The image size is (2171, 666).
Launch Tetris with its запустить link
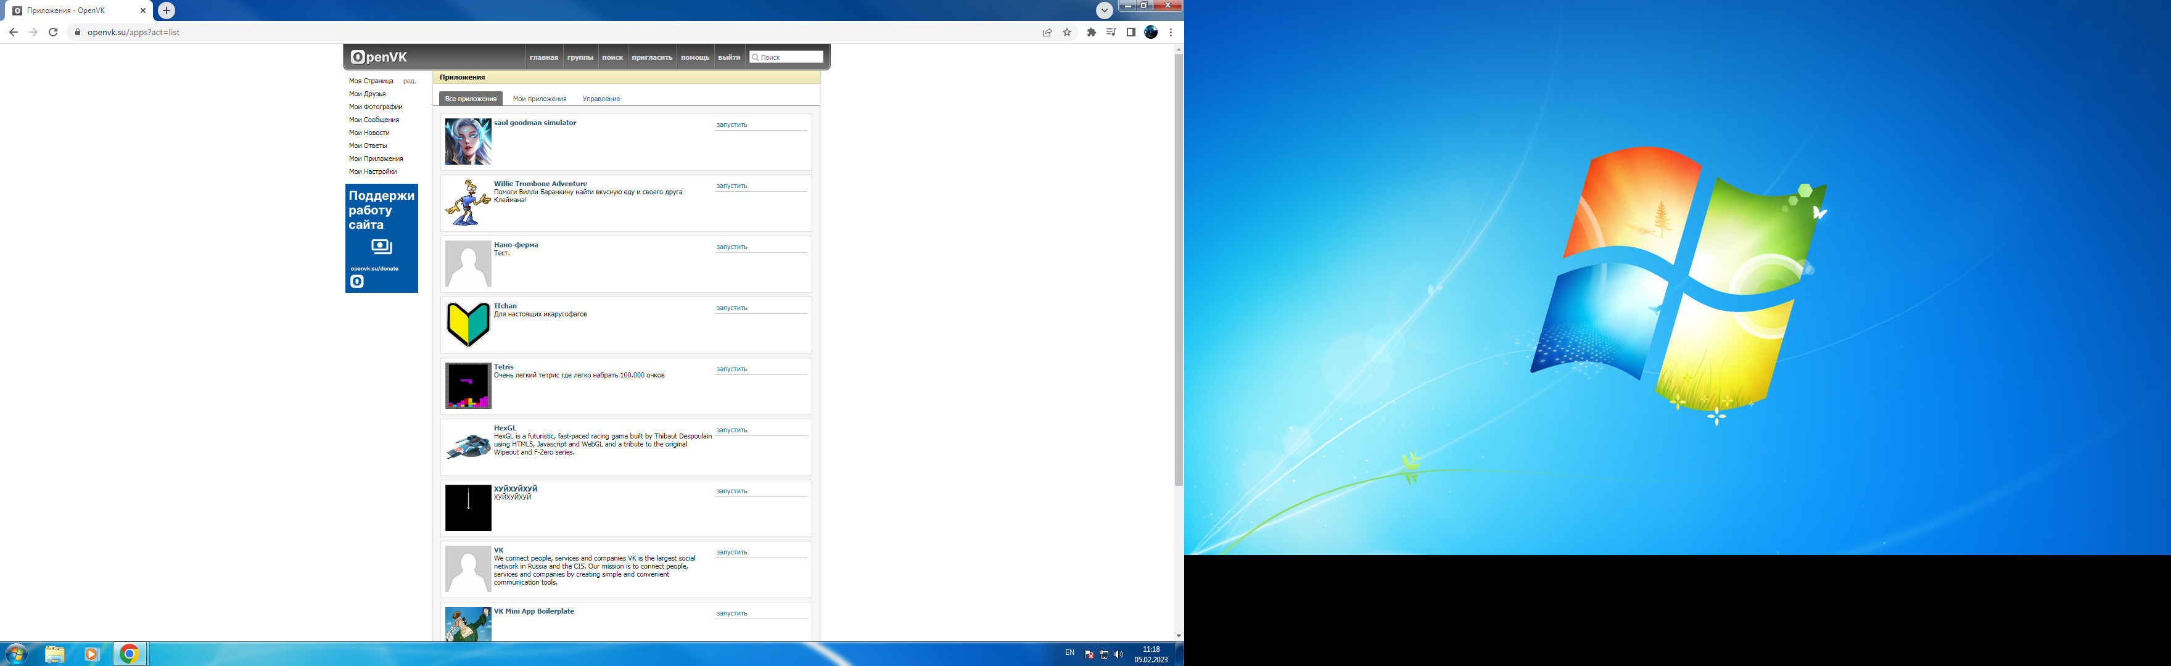point(731,369)
